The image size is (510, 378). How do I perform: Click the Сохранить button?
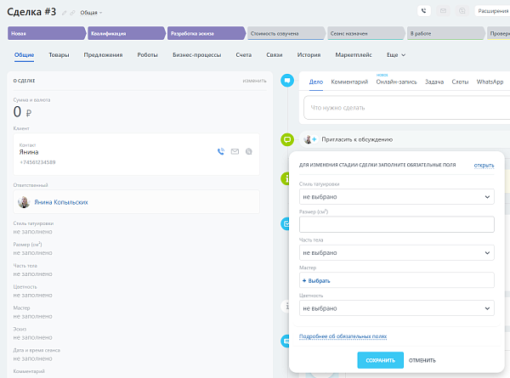380,360
